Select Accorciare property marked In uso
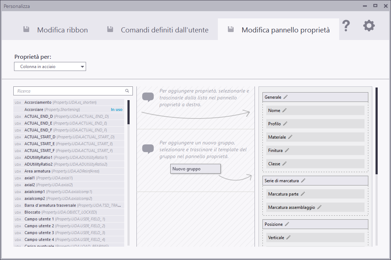Screen dimensions: 391x260 tap(68, 109)
